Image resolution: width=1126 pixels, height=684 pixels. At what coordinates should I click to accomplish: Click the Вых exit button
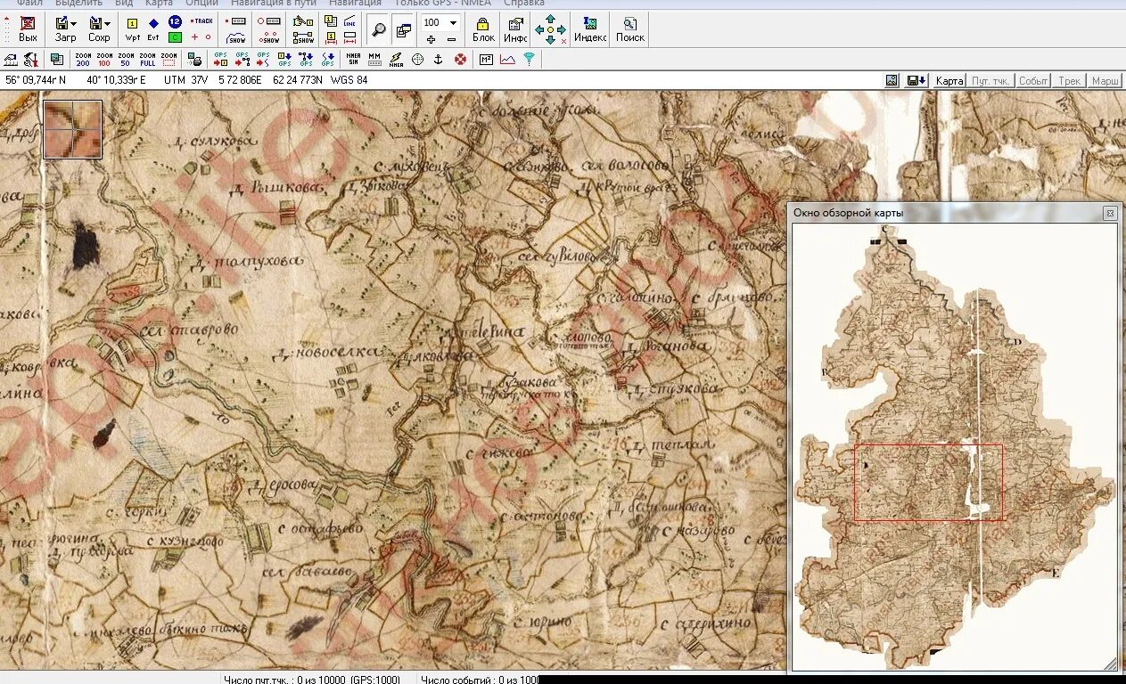[28, 28]
